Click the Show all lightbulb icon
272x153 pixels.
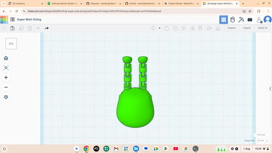pos(153,28)
